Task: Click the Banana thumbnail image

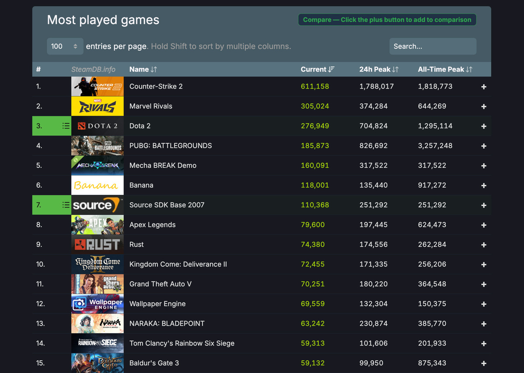Action: tap(97, 185)
